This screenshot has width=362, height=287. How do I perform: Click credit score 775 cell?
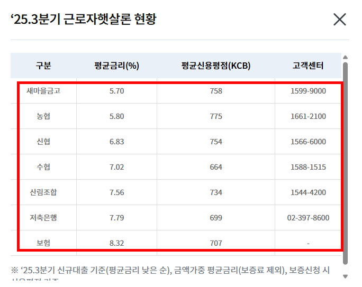216,116
